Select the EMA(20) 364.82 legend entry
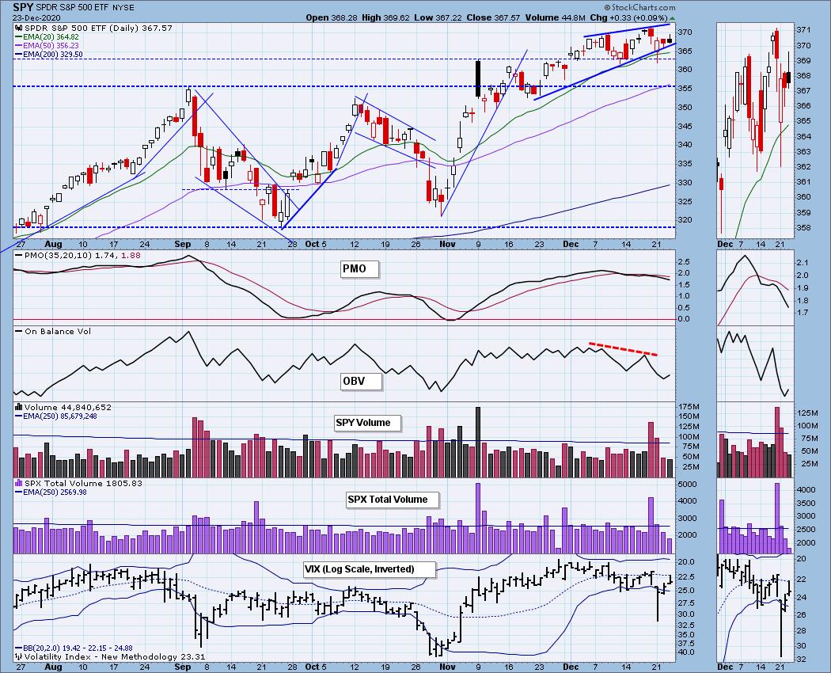831x673 pixels. tap(47, 36)
